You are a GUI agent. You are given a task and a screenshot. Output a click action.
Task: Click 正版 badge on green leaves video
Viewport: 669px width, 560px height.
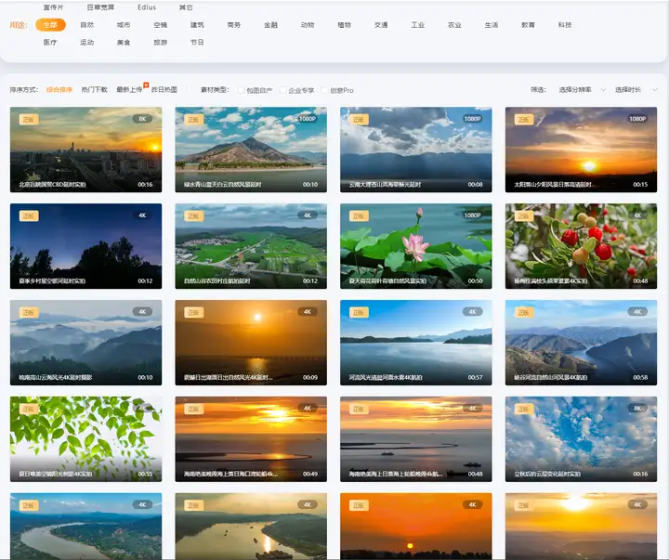pyautogui.click(x=29, y=409)
